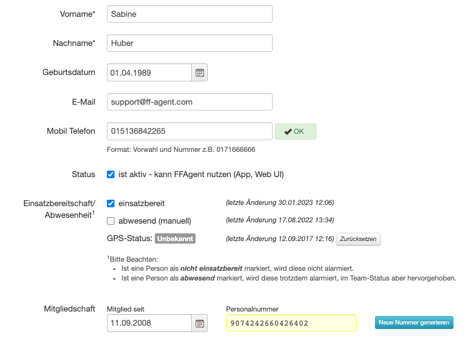Click the green OK checkmark next to phone

pyautogui.click(x=295, y=131)
